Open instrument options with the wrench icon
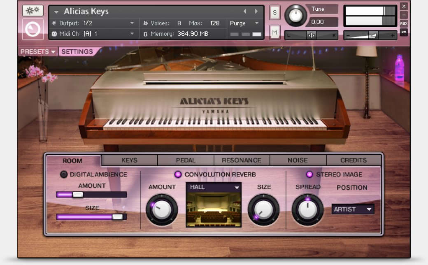 [x=33, y=10]
